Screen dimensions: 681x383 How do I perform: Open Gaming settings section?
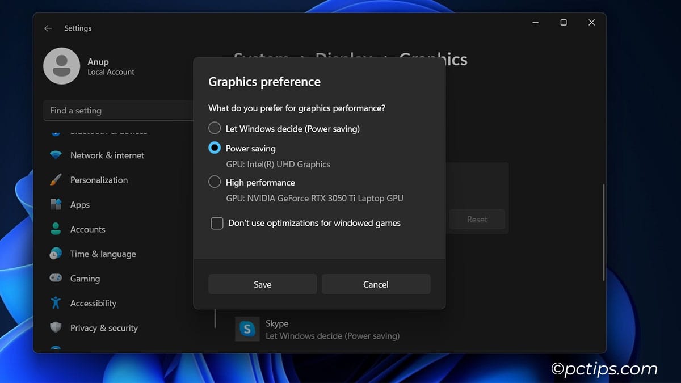[85, 279]
